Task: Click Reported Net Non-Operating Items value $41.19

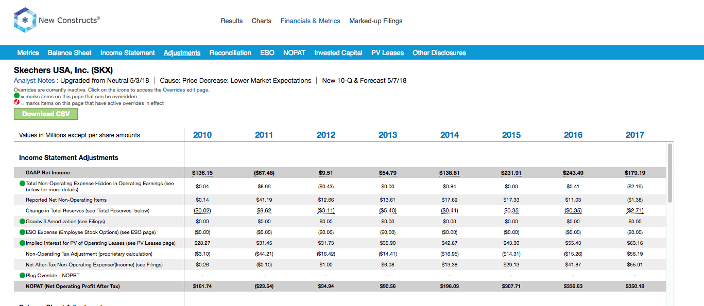Action: pyautogui.click(x=264, y=200)
